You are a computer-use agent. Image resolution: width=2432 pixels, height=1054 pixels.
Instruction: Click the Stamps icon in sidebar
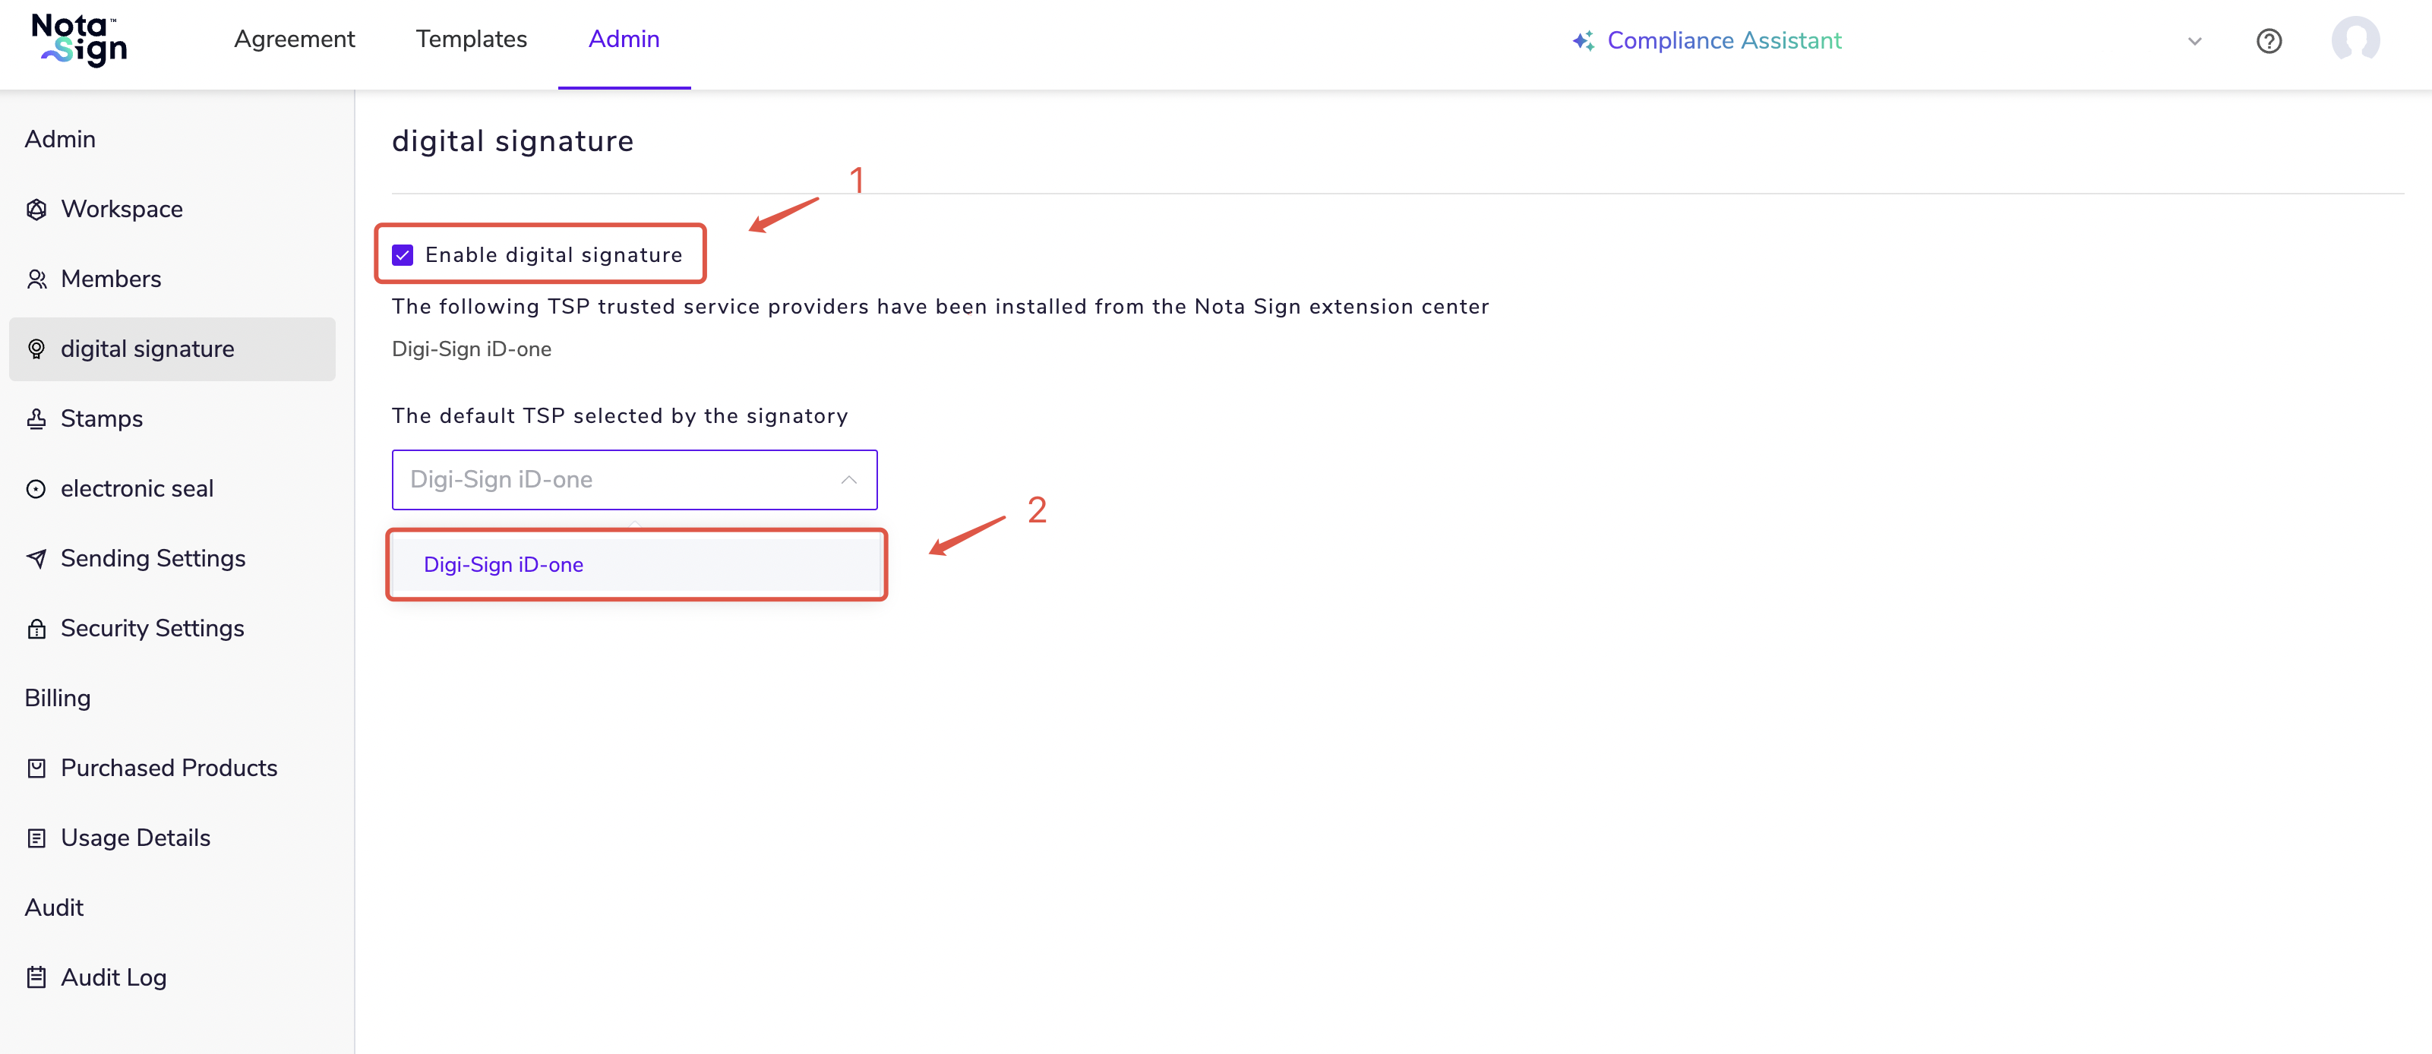36,419
